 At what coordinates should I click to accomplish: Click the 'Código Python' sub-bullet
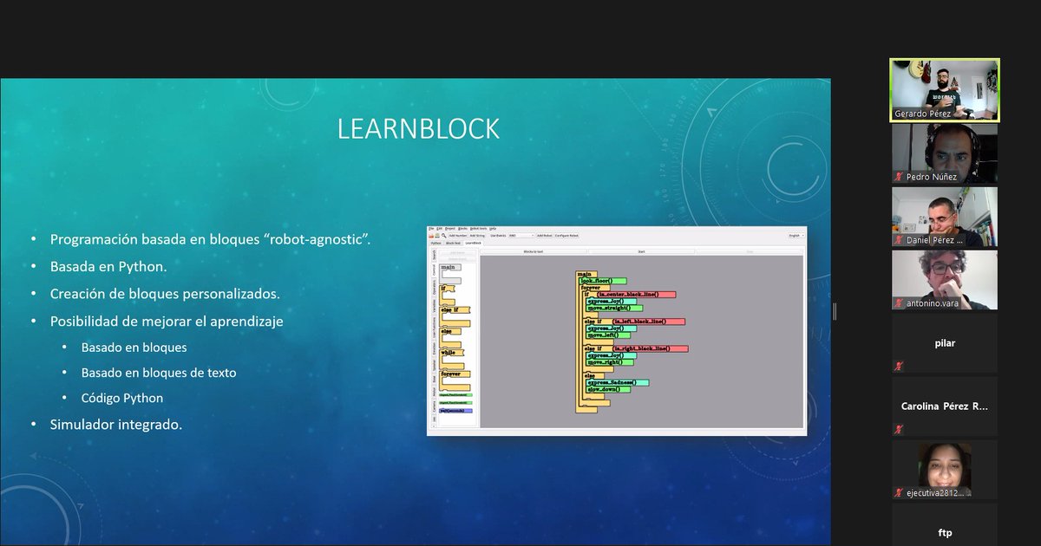(x=122, y=398)
